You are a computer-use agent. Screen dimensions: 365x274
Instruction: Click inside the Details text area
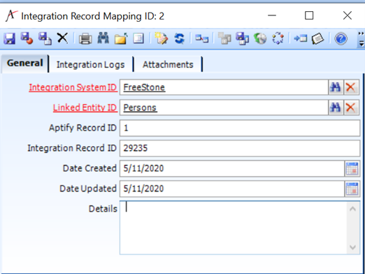233,228
